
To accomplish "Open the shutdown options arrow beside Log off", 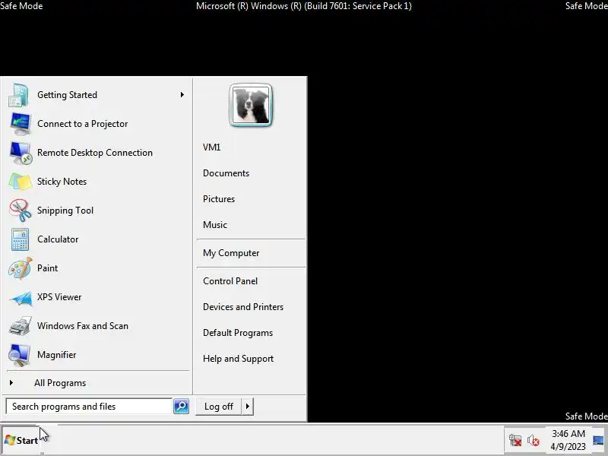I will 248,407.
